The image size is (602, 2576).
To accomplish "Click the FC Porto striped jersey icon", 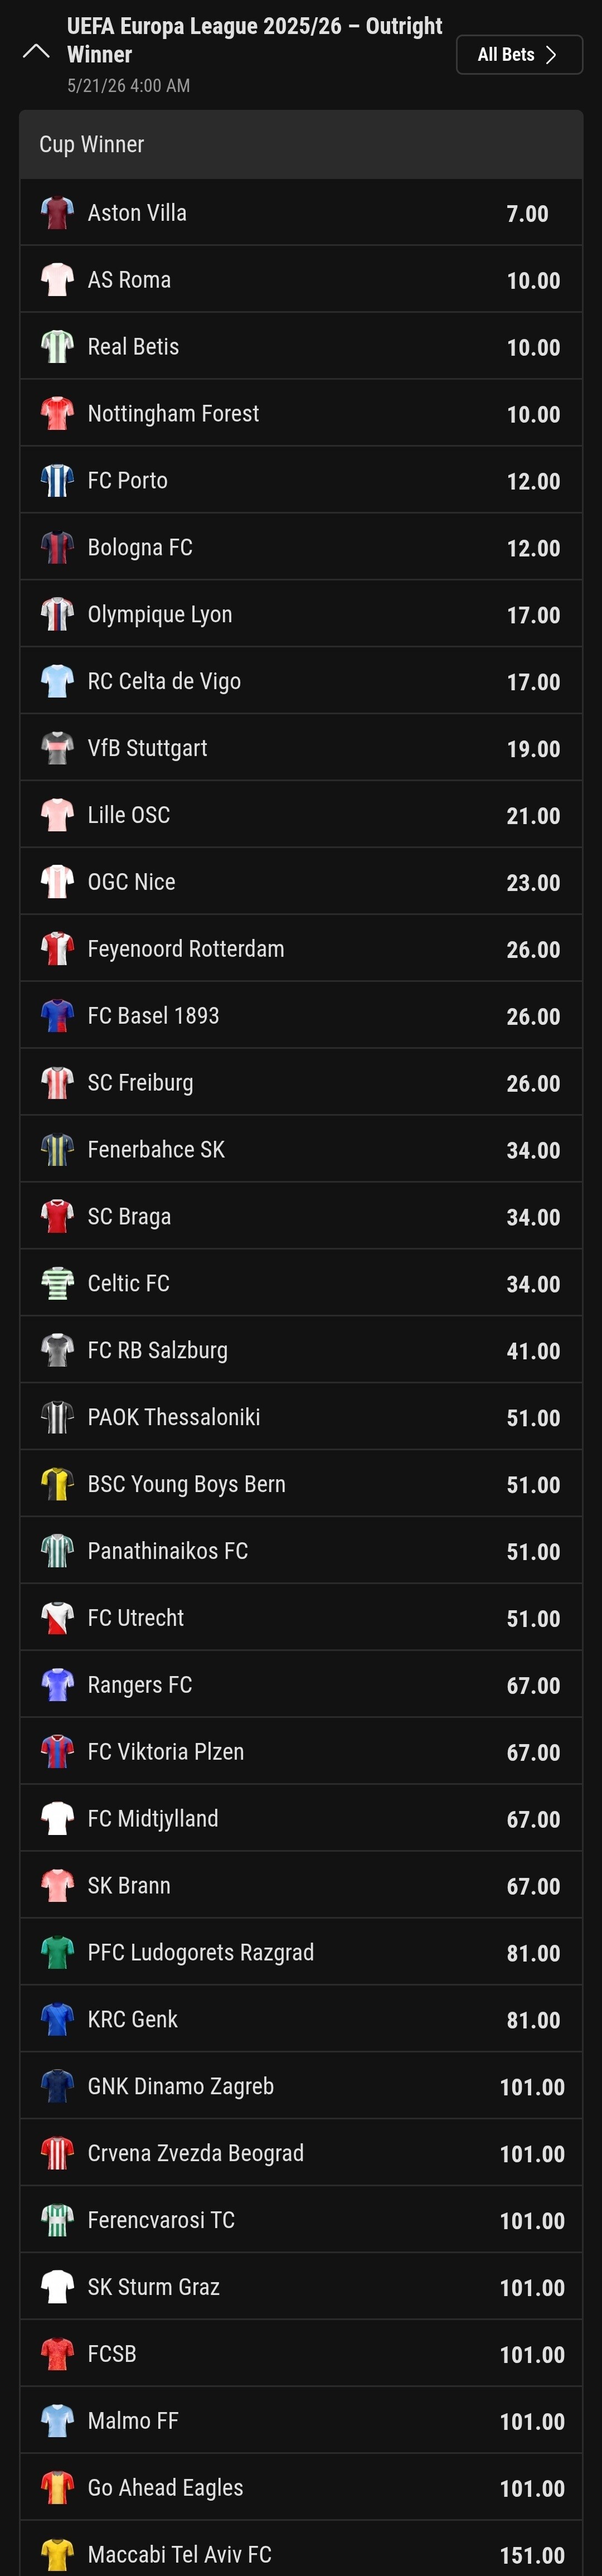I will click(x=57, y=480).
